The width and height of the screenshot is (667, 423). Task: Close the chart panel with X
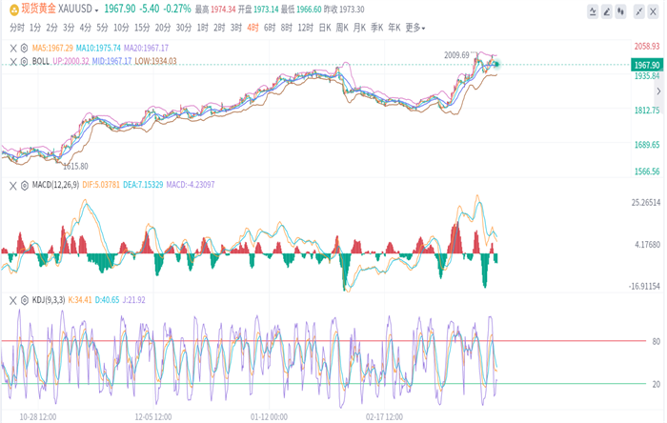point(653,11)
